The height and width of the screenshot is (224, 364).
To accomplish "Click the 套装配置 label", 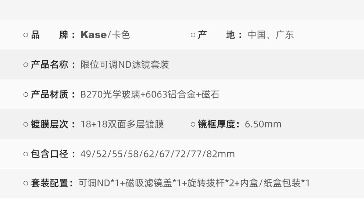I will click(x=49, y=183).
